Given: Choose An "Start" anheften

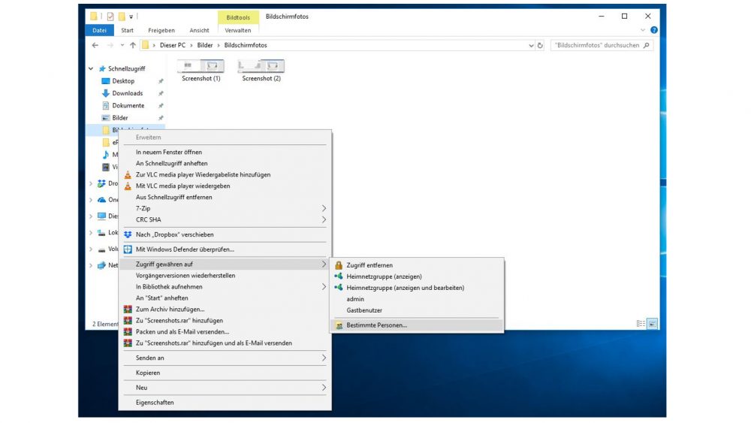Looking at the screenshot, I should point(162,298).
